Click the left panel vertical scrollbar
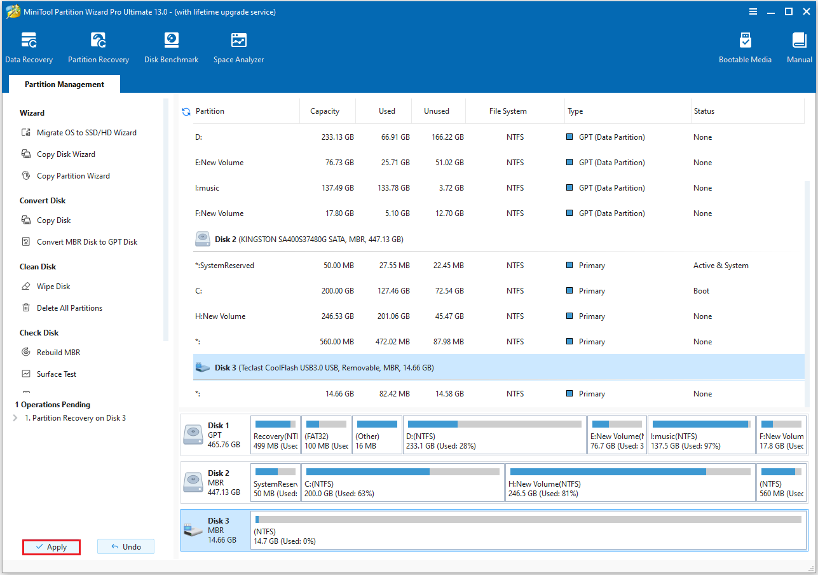The image size is (818, 575). pos(166,219)
